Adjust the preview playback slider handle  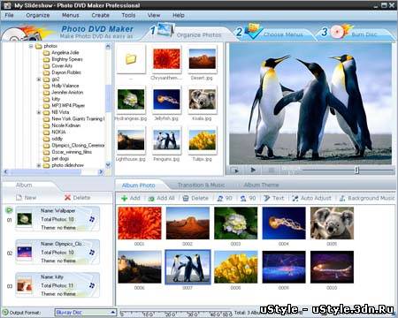[356, 170]
